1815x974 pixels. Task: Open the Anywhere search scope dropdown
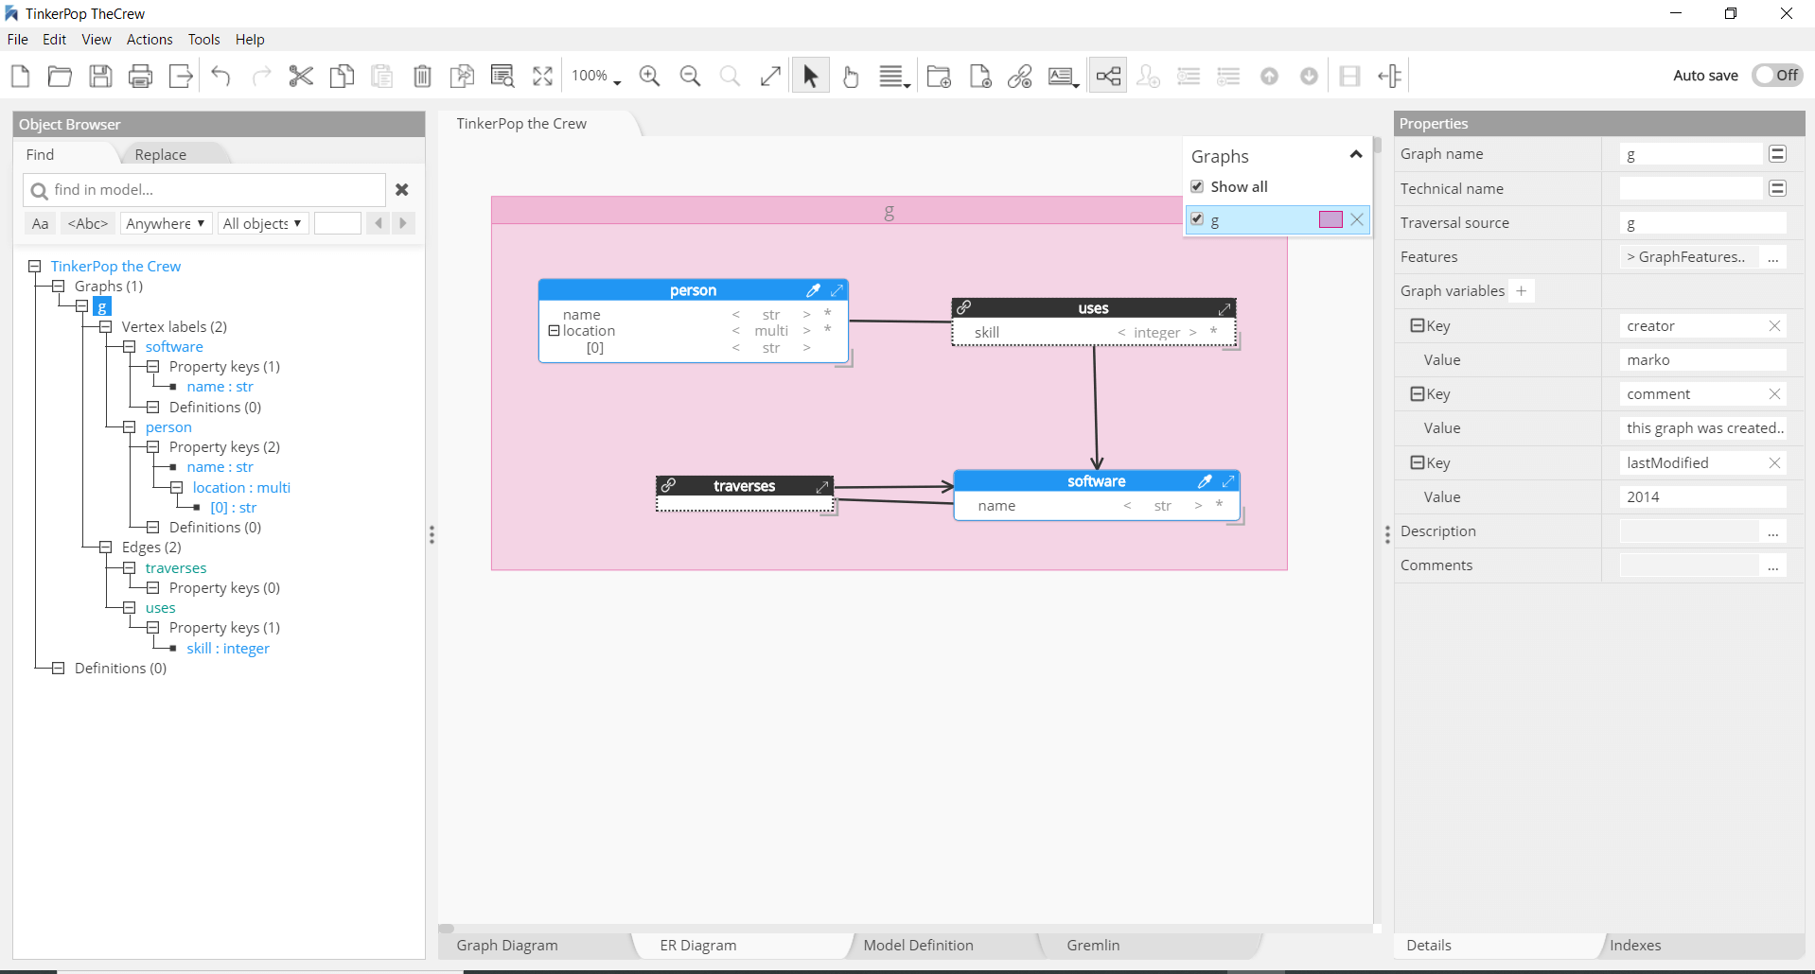pos(166,223)
